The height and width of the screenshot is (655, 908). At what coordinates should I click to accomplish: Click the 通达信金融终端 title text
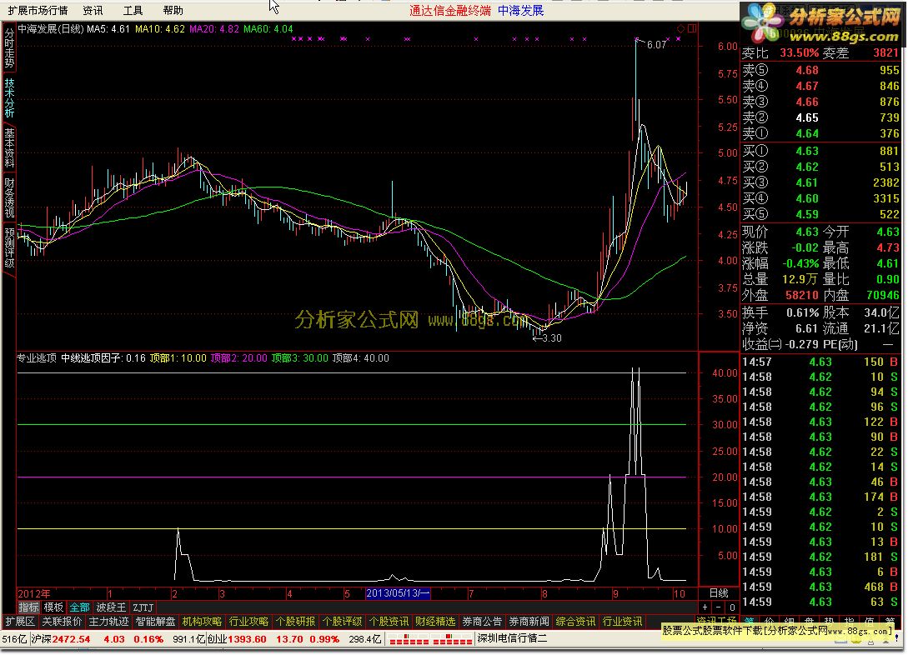click(x=450, y=10)
